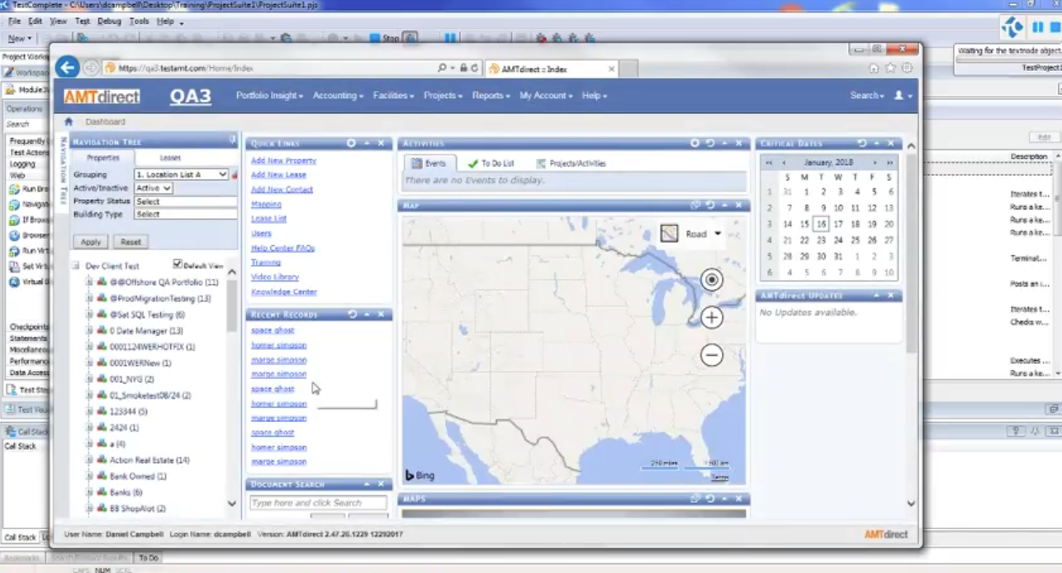Open the Building Type select field
This screenshot has width=1062, height=573.
tap(186, 215)
